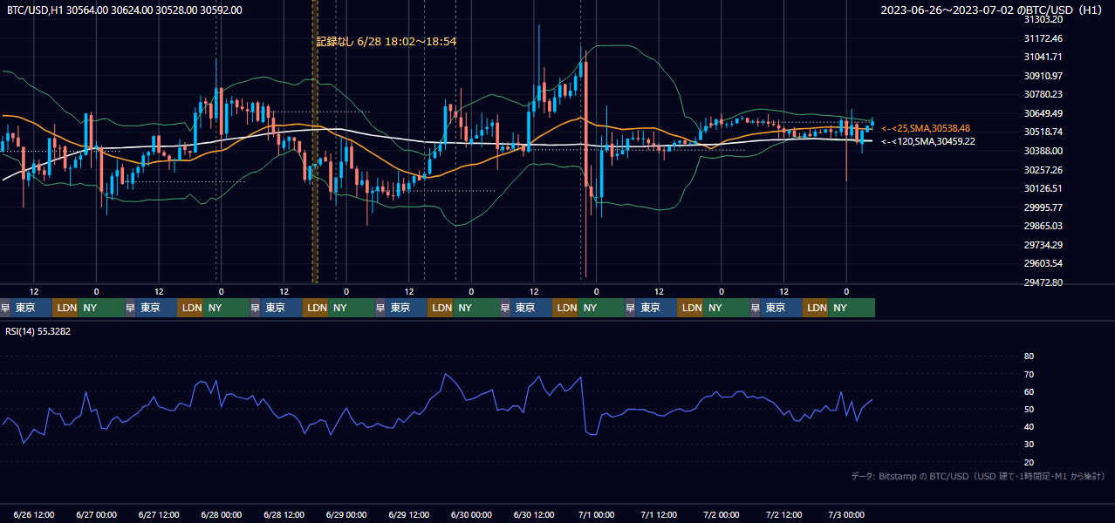Select RSI scale level 50
The width and height of the screenshot is (1115, 523).
click(x=1029, y=409)
